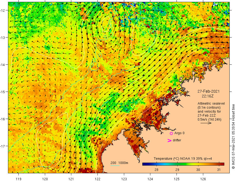Click the latitude label '-16'
Viewport: 235px width, 181px height.
[x=3, y=119]
